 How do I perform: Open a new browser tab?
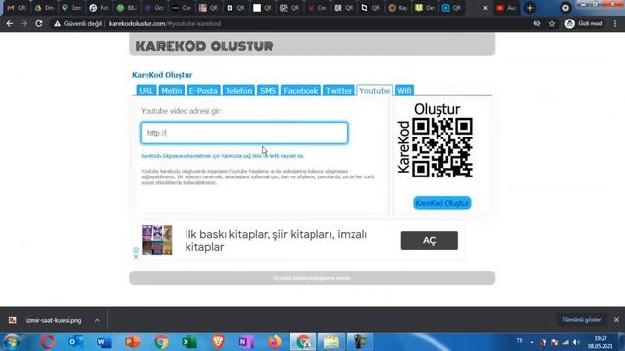click(529, 8)
